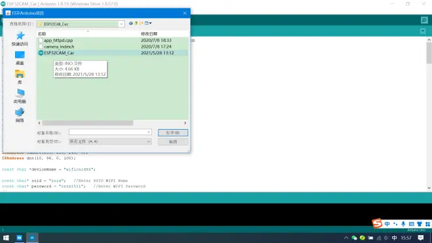Click the 2020/7/8 18:33 date cell
This screenshot has height=243, width=432.
click(x=156, y=40)
